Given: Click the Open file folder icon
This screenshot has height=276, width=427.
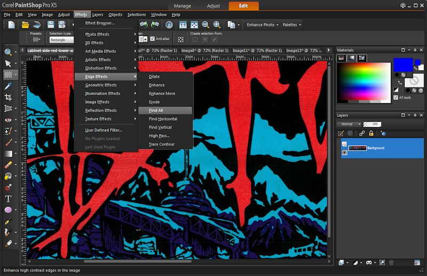Looking at the screenshot, I should tap(25, 25).
